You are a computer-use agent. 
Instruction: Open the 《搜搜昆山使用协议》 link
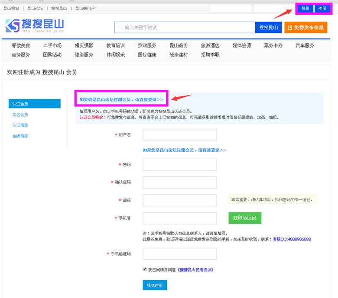coord(195,269)
